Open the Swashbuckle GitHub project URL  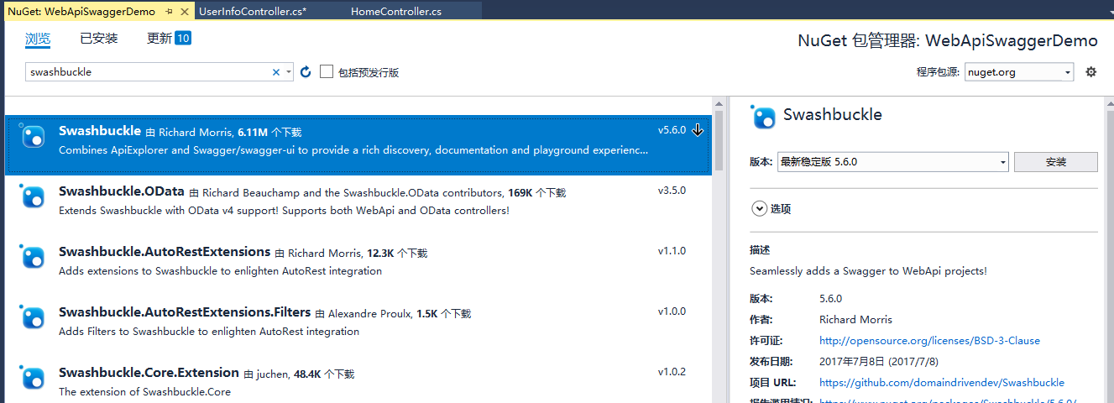pos(942,382)
